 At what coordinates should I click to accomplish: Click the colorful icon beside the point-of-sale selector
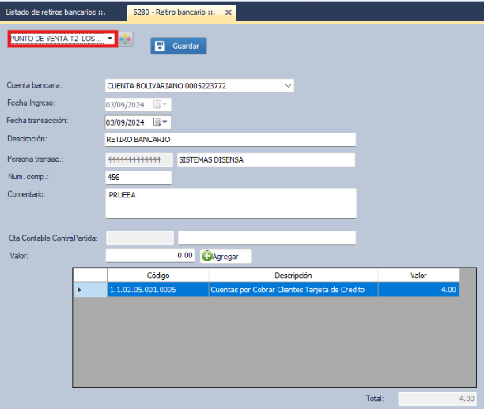[x=126, y=39]
